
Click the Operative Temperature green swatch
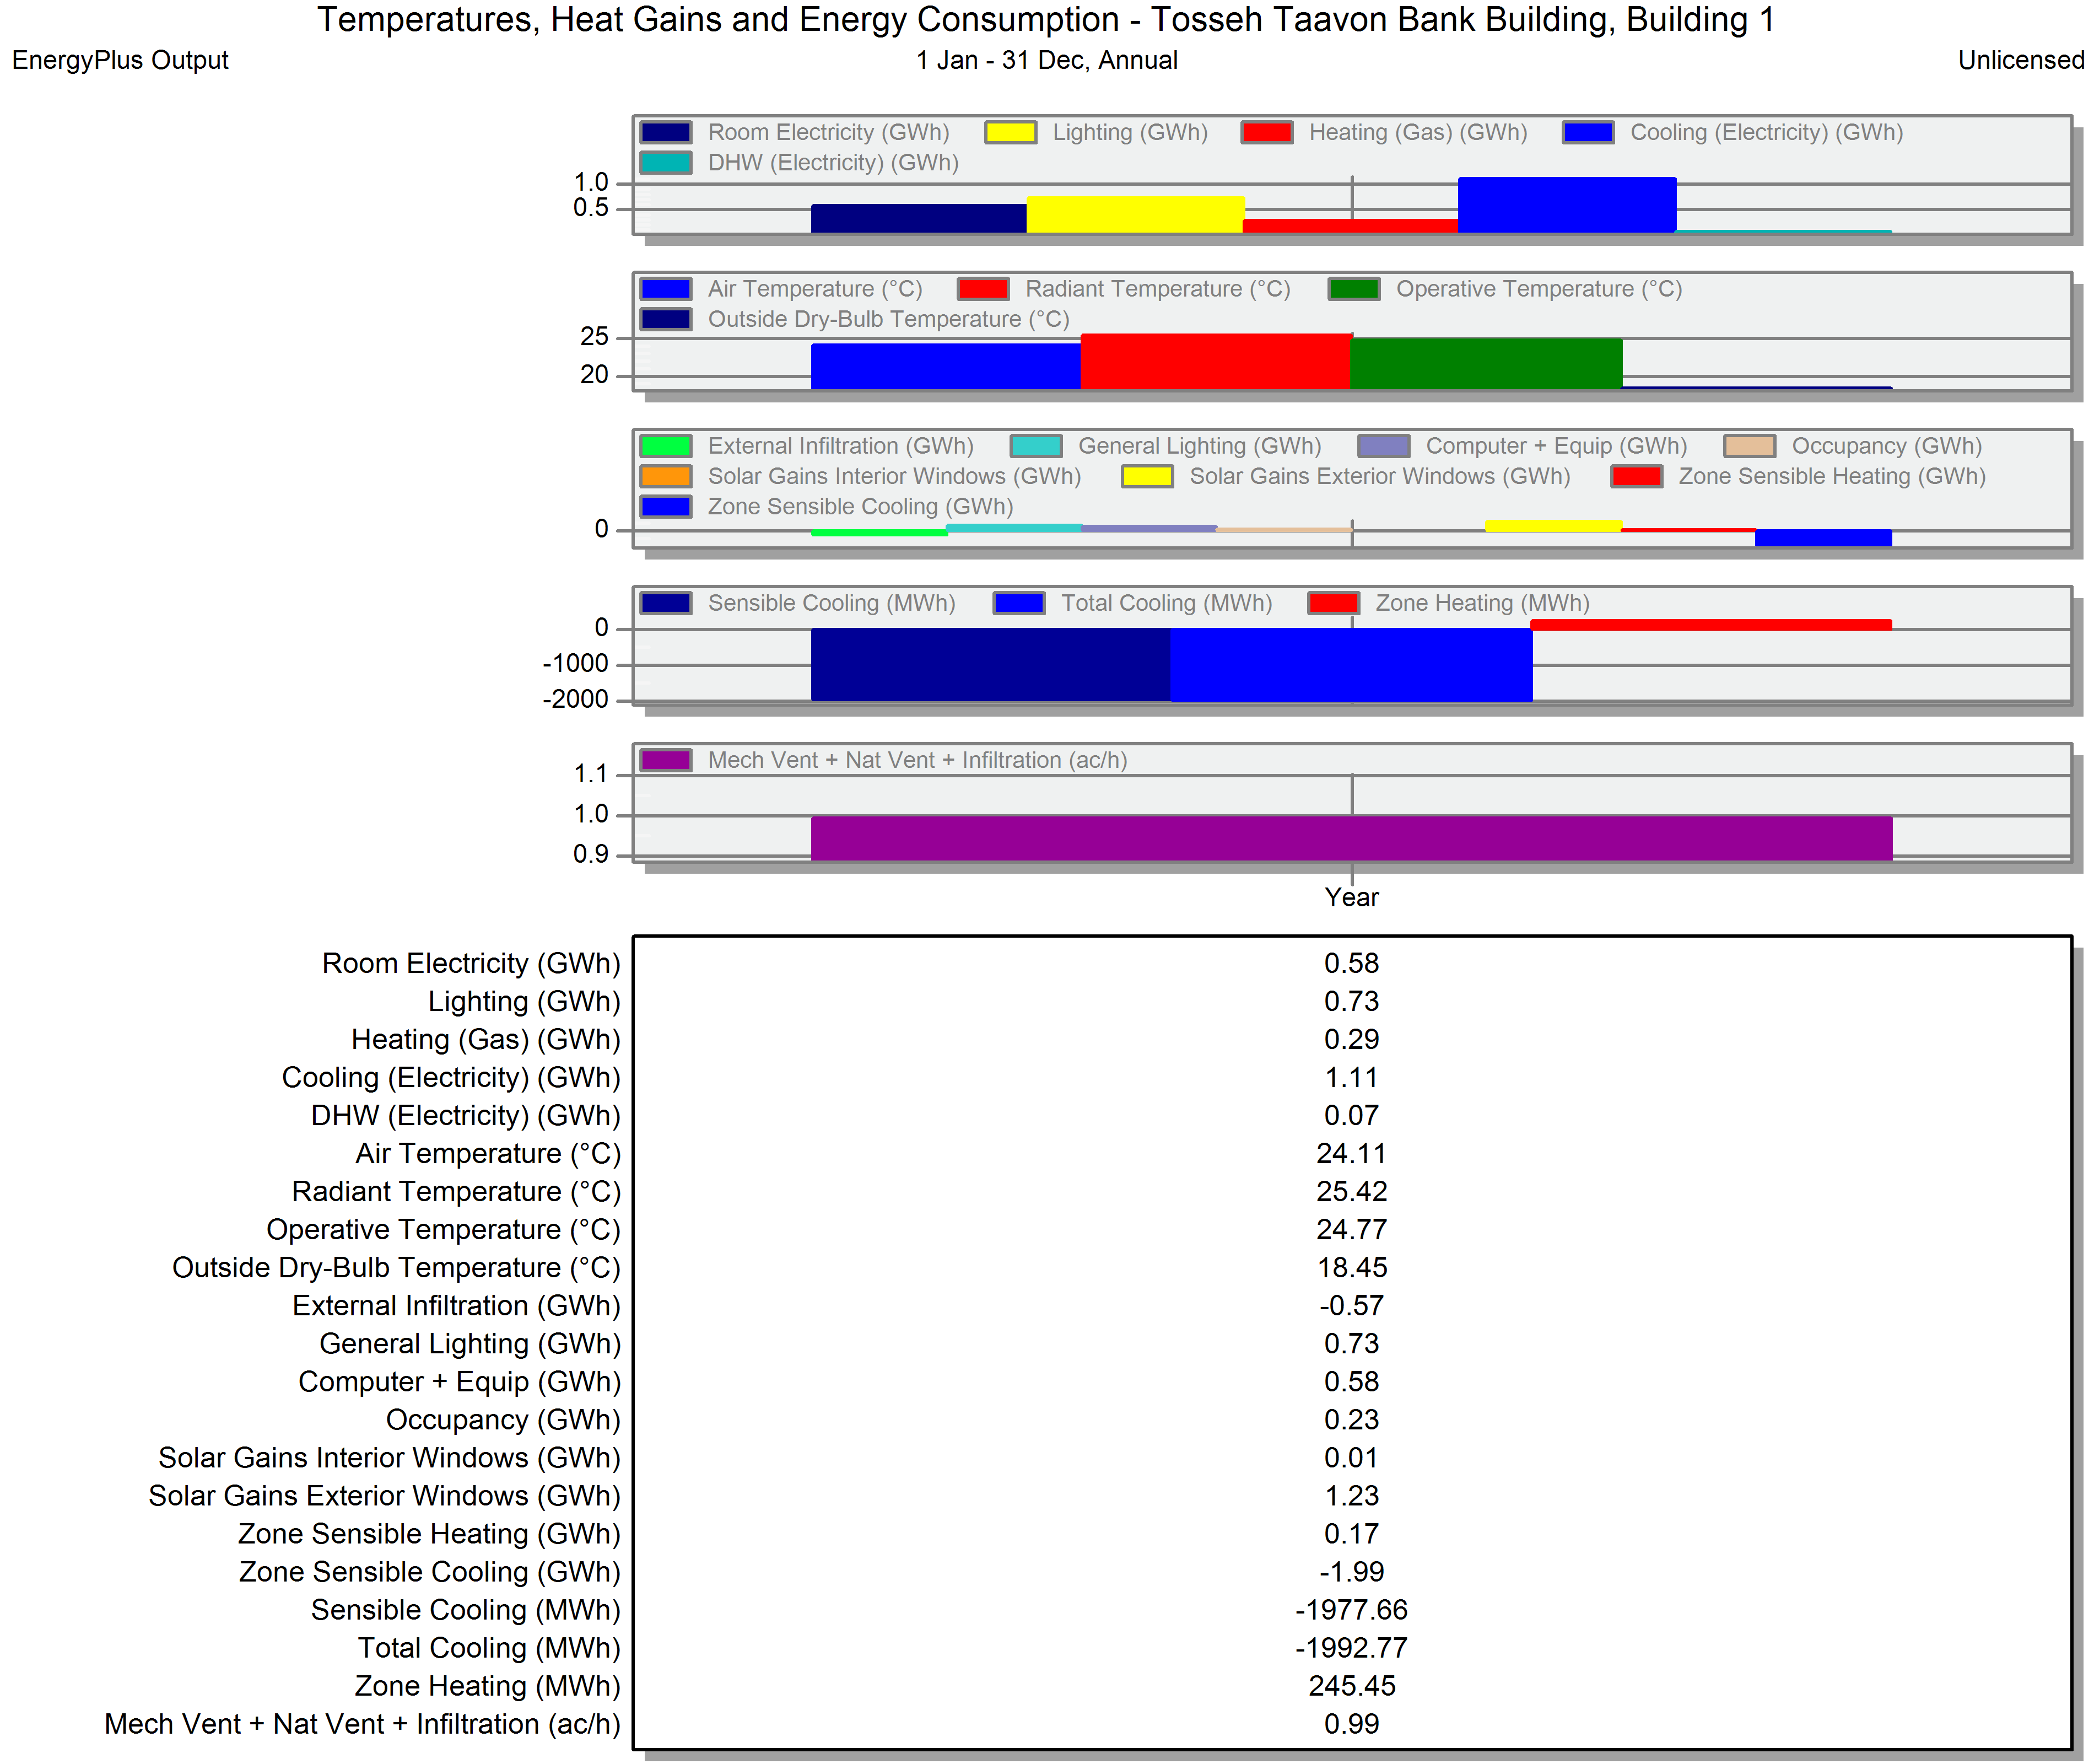(1354, 289)
